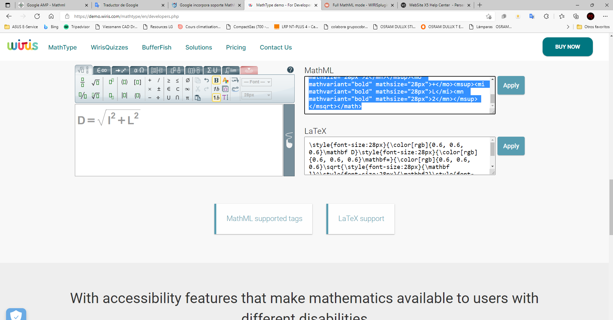Insert an nth root template

point(95,95)
